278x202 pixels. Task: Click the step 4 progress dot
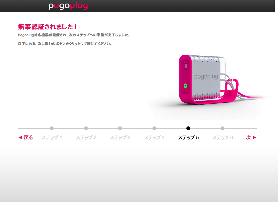154,128
